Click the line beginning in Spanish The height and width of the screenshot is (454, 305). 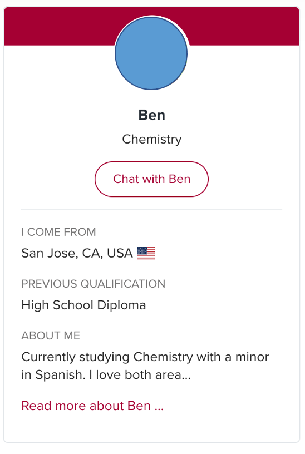click(x=106, y=375)
